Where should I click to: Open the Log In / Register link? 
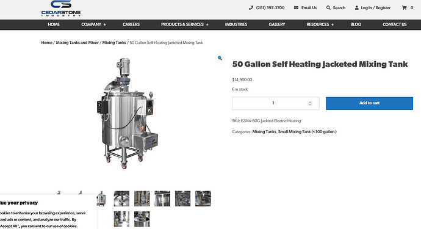pos(376,8)
